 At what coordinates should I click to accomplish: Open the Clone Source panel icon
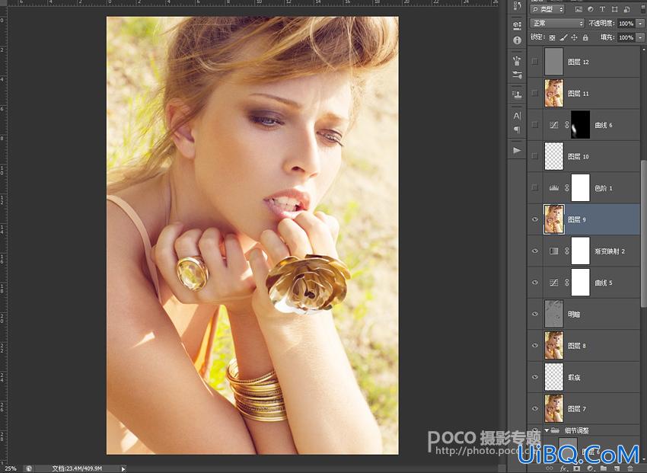pyautogui.click(x=517, y=94)
